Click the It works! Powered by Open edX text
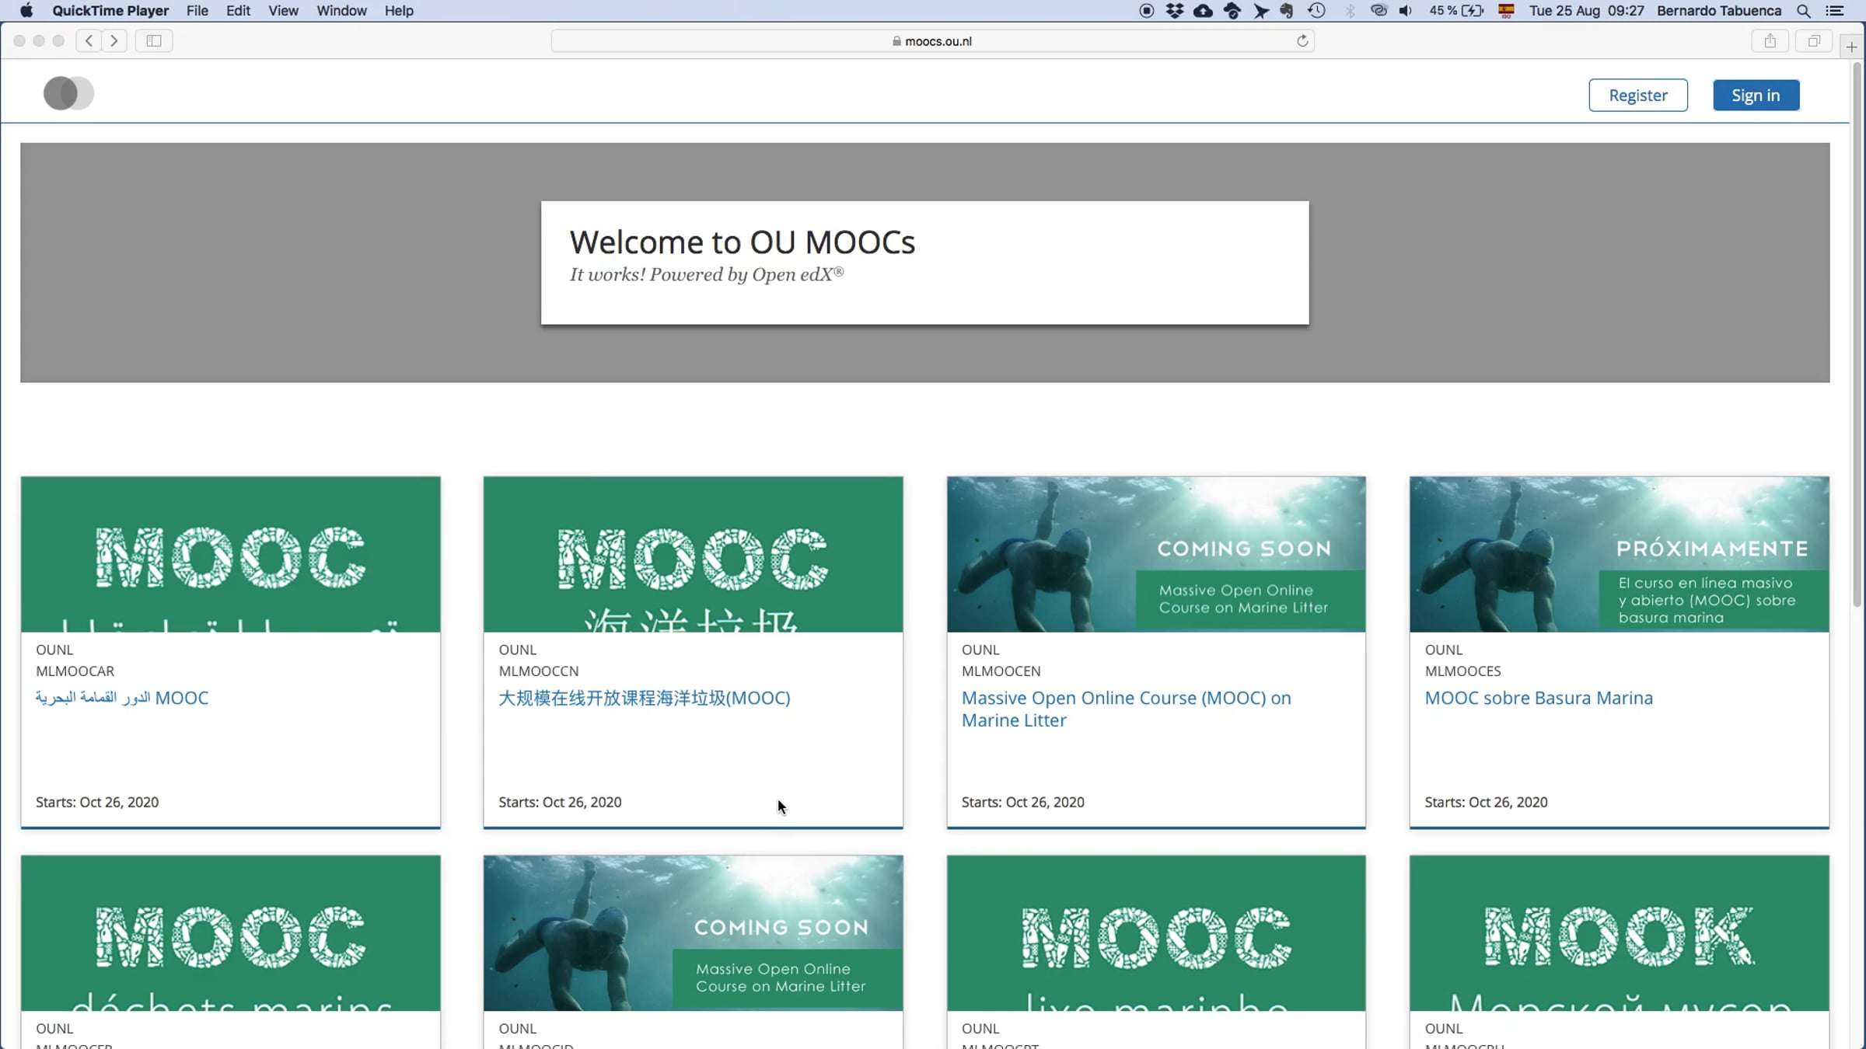Image resolution: width=1866 pixels, height=1049 pixels. point(707,274)
